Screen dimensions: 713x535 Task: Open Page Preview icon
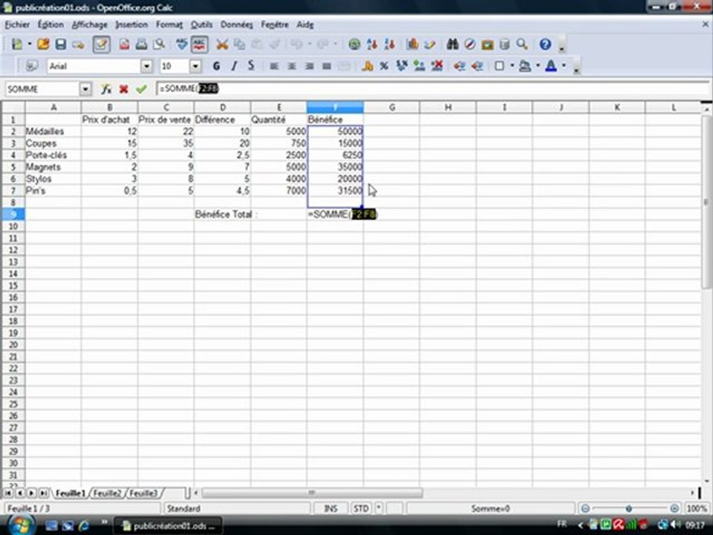pyautogui.click(x=159, y=44)
